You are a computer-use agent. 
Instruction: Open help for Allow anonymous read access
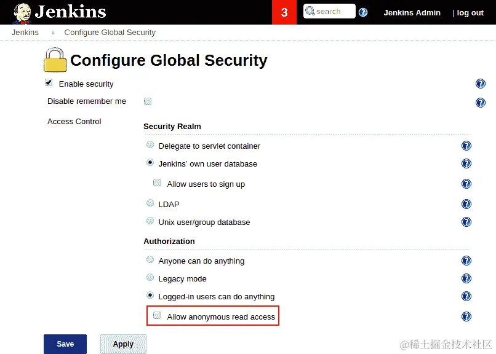[x=466, y=317]
